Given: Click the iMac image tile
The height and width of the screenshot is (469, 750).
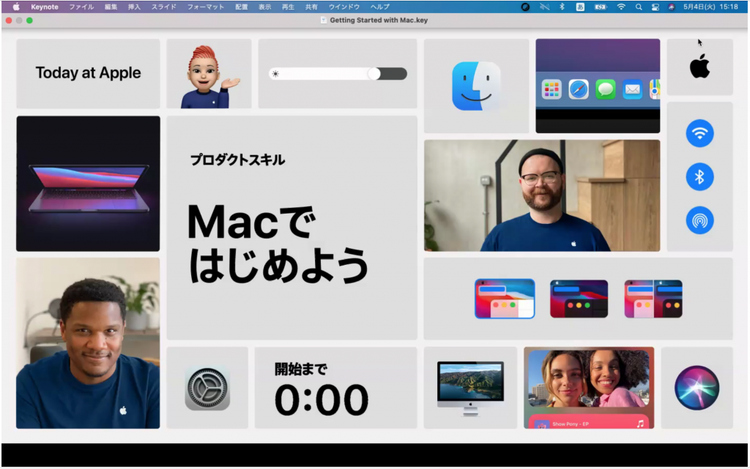Looking at the screenshot, I should (x=470, y=388).
